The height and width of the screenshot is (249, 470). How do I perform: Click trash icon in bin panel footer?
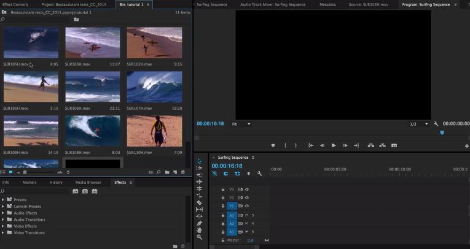point(183,172)
